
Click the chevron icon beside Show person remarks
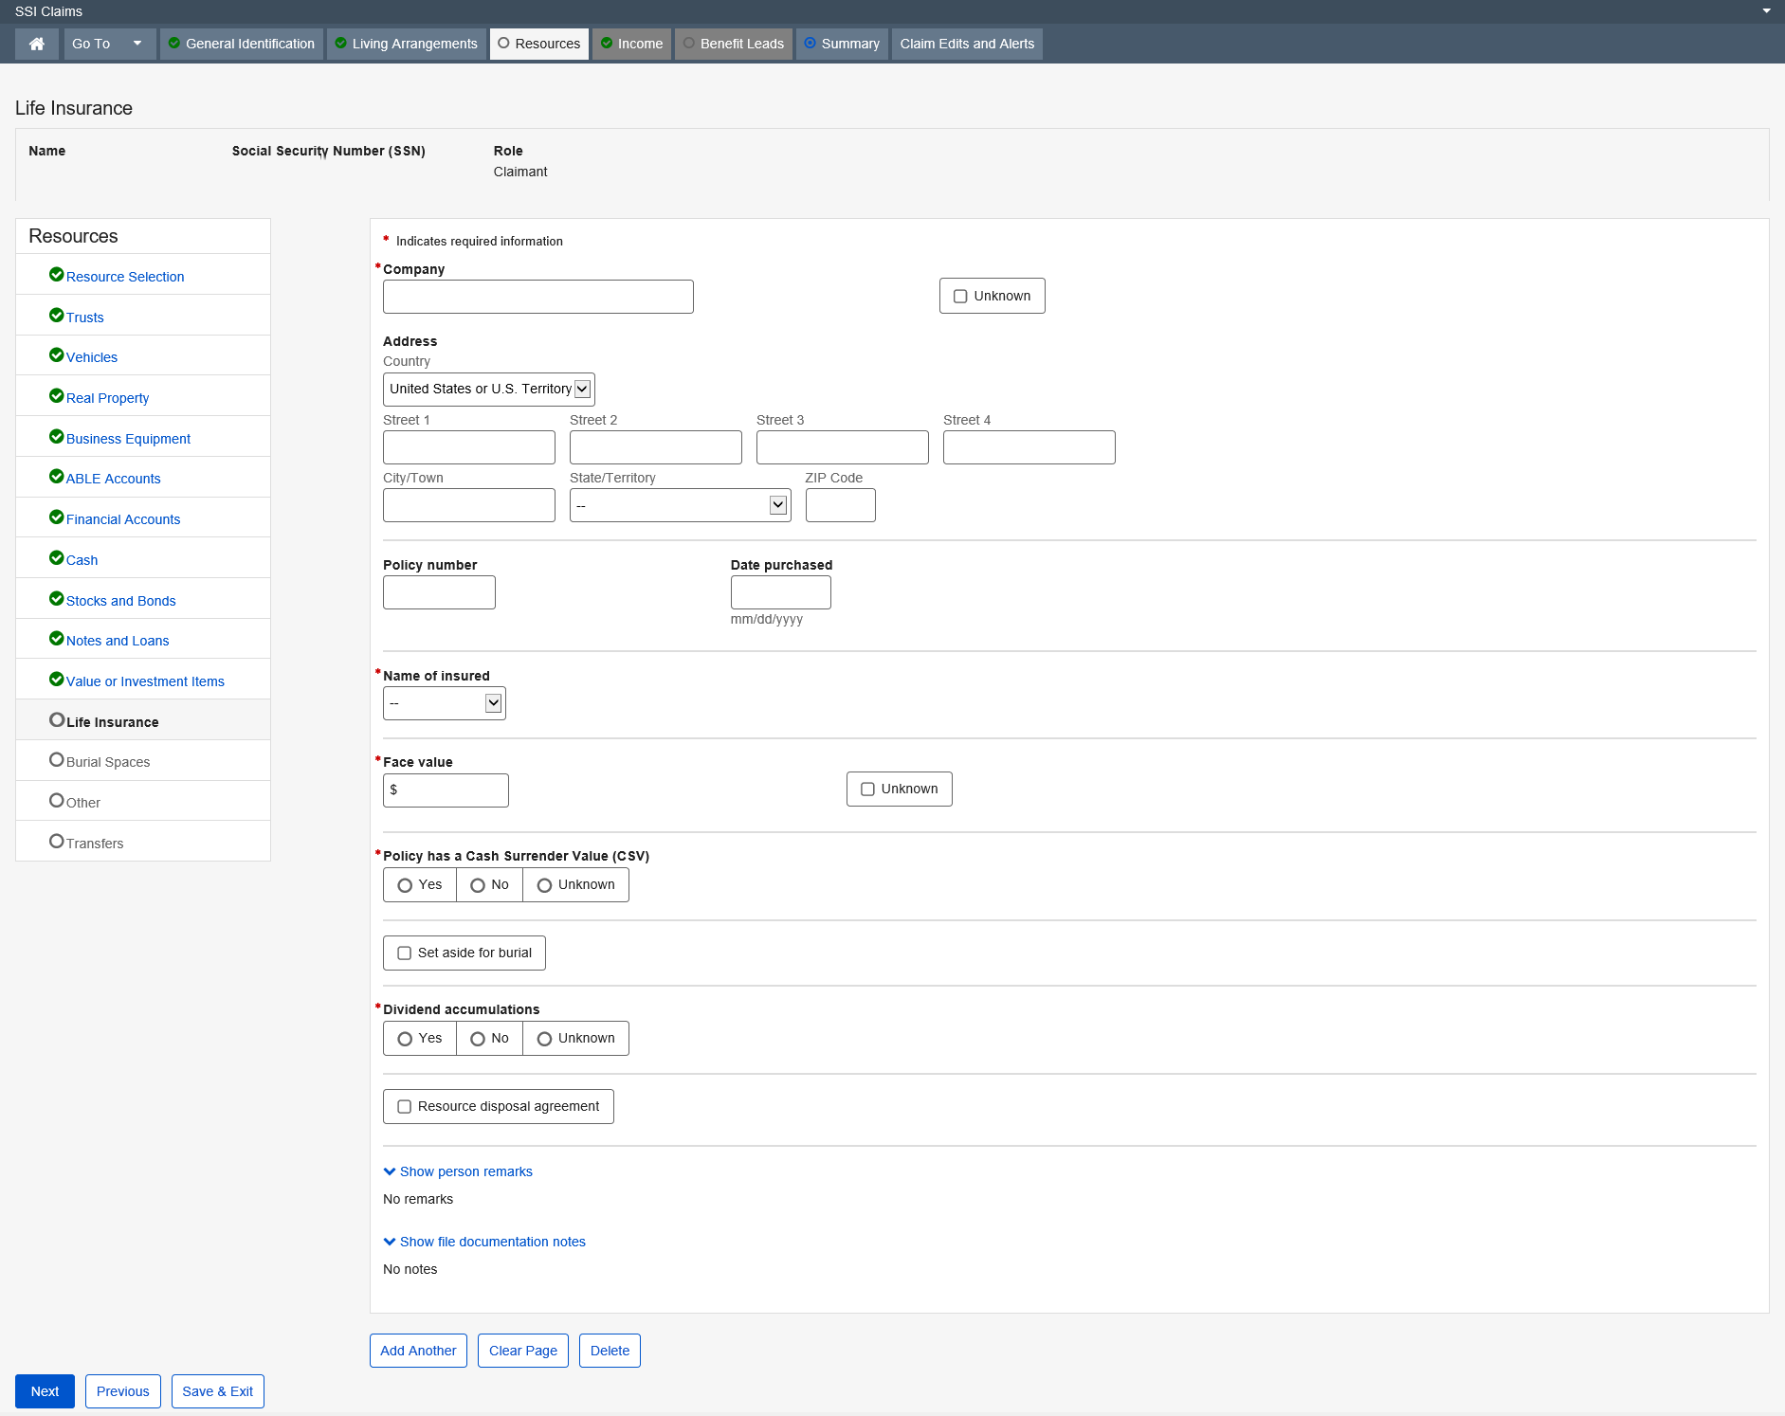click(390, 1171)
